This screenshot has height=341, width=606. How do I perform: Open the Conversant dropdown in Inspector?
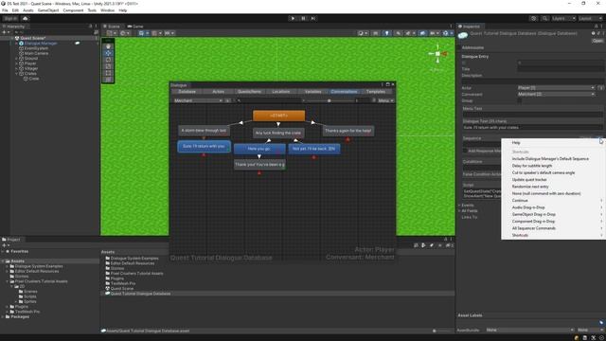point(556,94)
